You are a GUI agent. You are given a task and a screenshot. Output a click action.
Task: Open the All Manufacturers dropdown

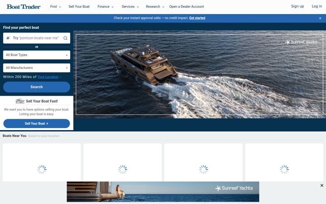(37, 68)
